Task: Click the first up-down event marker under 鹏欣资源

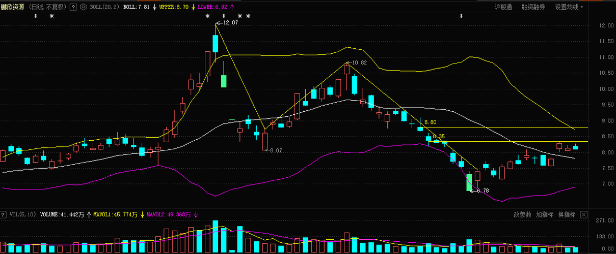Action: click(x=36, y=16)
